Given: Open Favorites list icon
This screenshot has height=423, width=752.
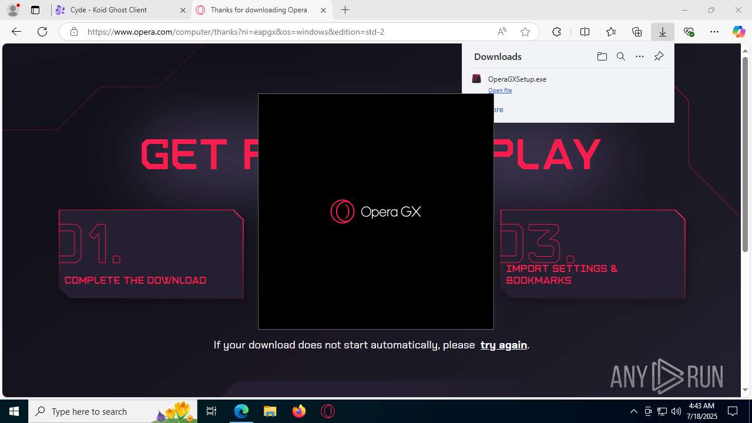Looking at the screenshot, I should pos(611,32).
